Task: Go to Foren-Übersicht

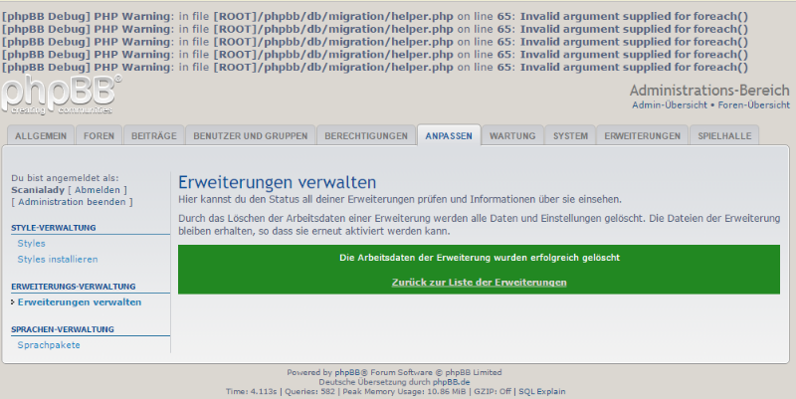Action: (752, 104)
